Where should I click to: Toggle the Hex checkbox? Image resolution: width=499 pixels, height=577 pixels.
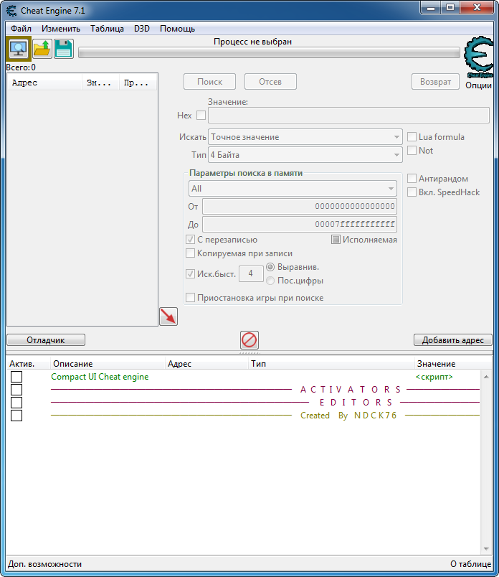[201, 115]
